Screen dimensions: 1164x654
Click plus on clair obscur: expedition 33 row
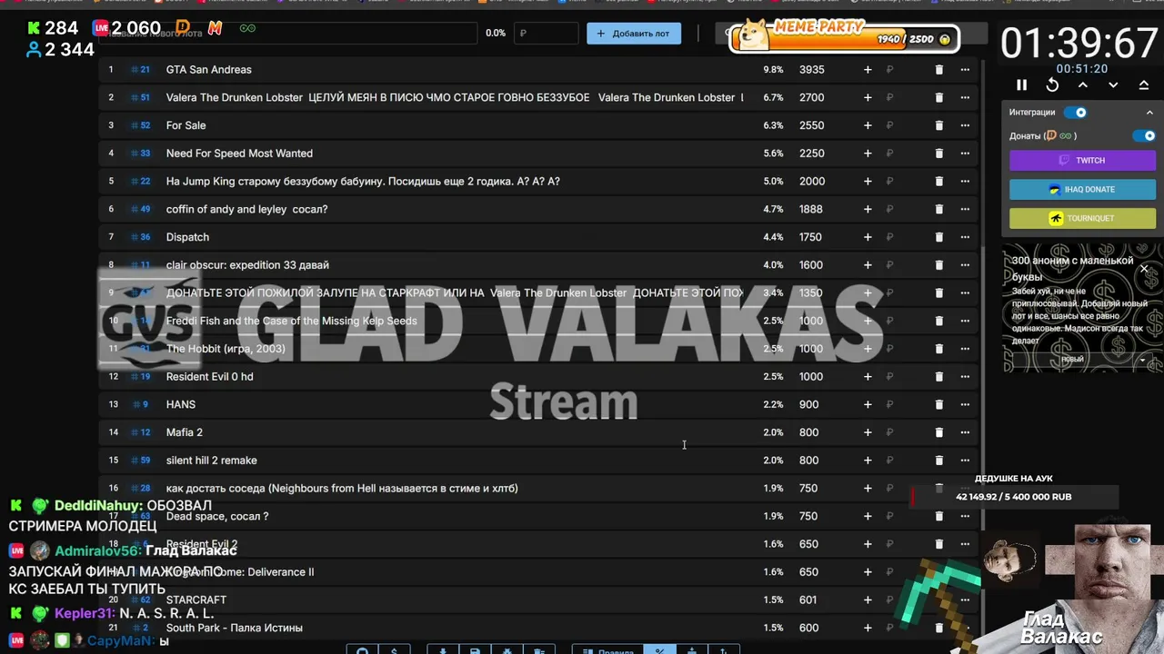click(x=868, y=265)
